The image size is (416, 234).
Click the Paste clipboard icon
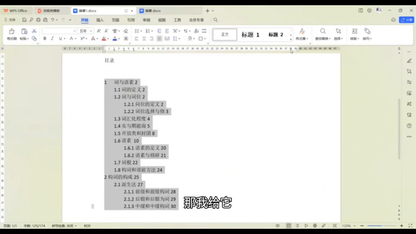pos(24,31)
